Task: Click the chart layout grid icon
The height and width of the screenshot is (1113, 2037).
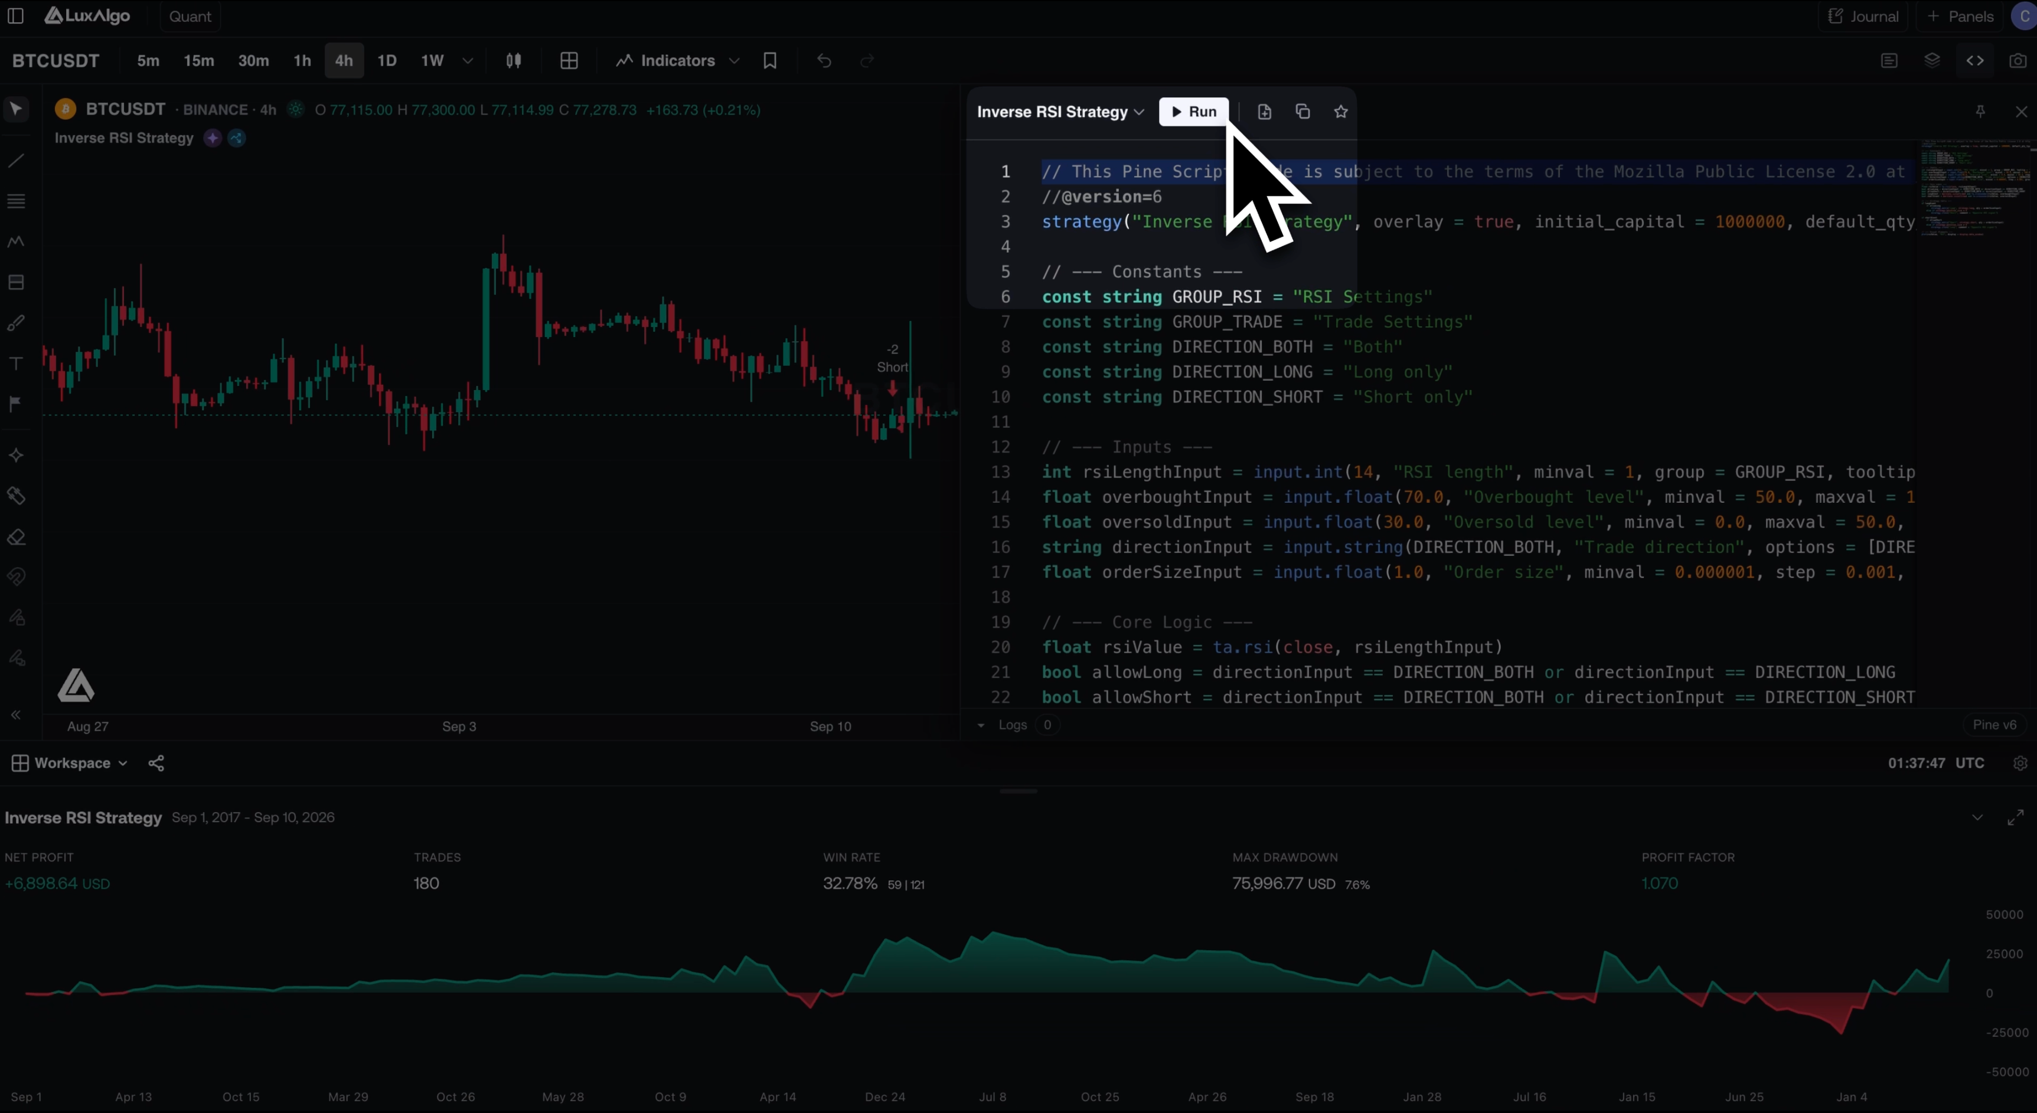Action: tap(569, 61)
